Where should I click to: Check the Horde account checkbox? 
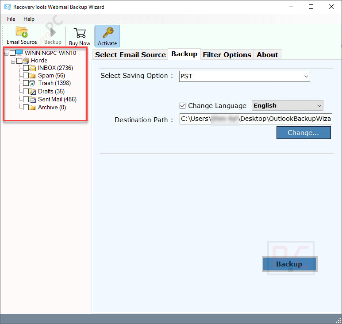(19, 61)
